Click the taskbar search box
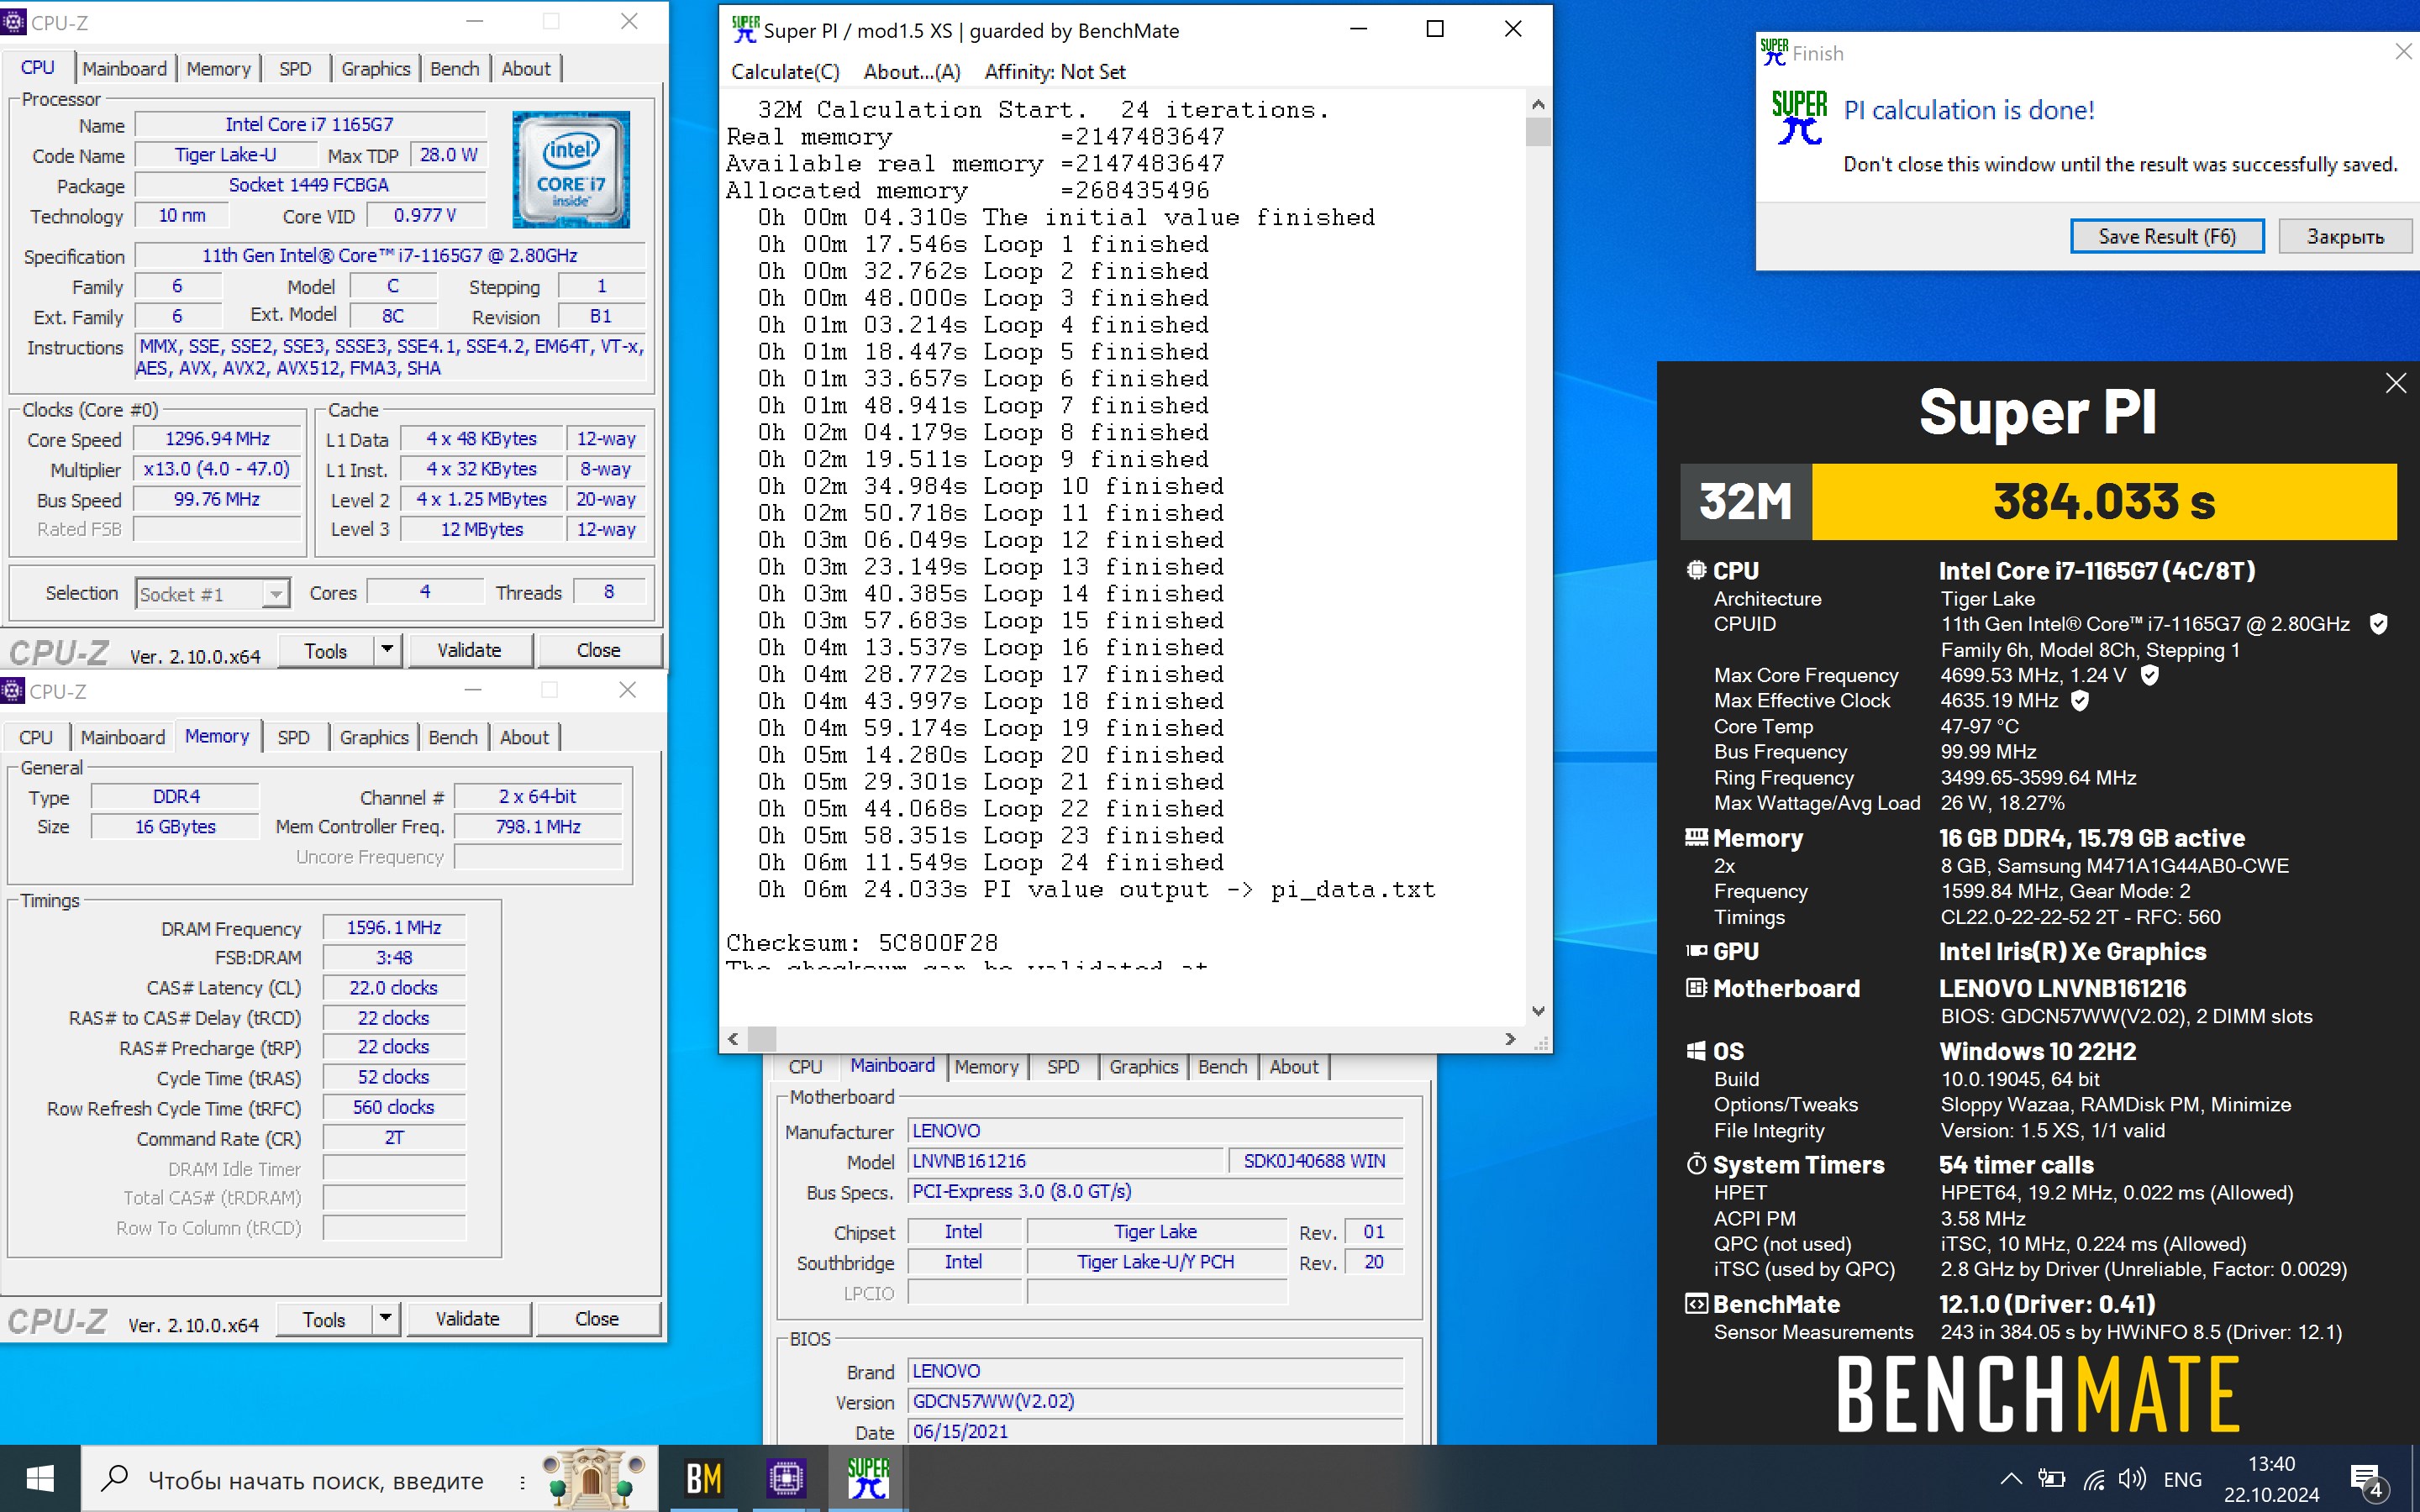 tap(369, 1478)
